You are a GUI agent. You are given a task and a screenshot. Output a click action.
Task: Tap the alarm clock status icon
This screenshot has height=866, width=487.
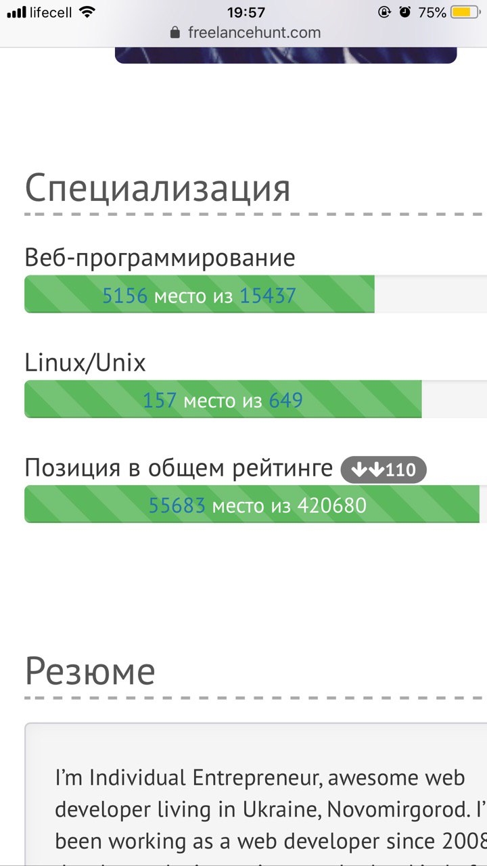click(x=405, y=12)
